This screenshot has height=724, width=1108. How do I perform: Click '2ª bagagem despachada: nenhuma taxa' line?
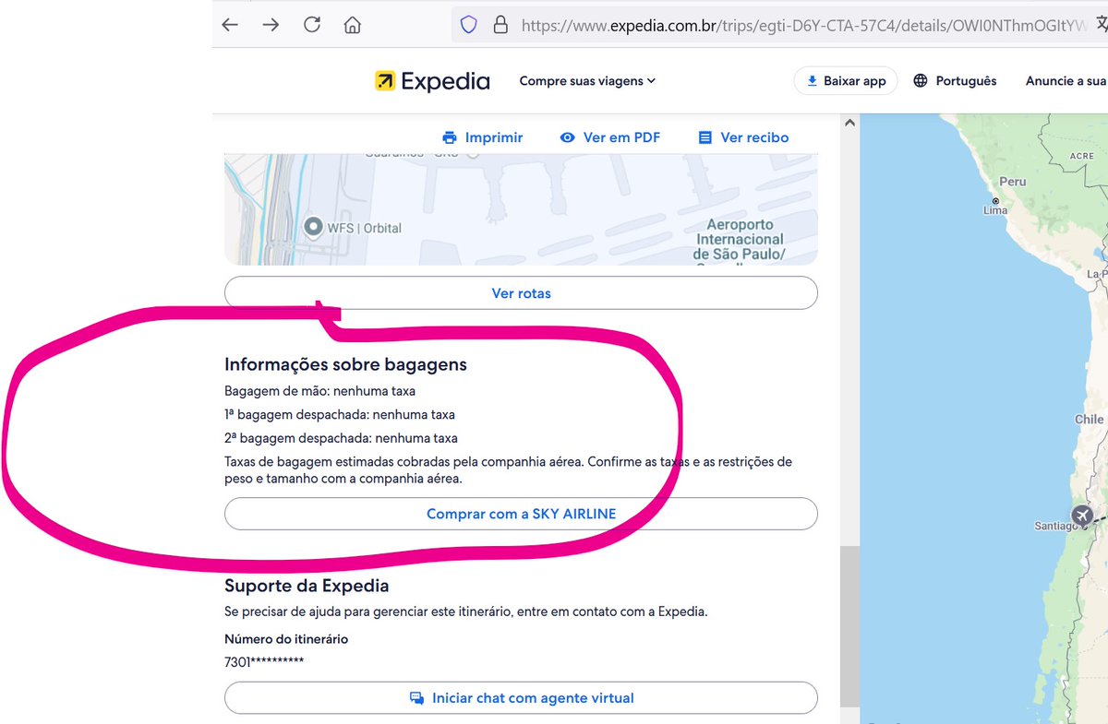[x=341, y=438]
